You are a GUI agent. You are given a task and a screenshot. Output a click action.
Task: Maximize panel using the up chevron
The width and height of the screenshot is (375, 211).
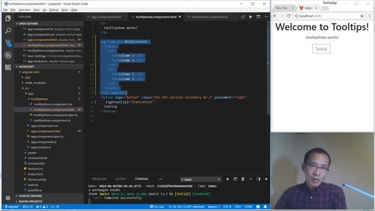[x=251, y=179]
